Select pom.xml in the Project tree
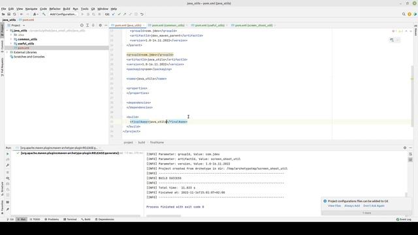 pyautogui.click(x=57, y=48)
